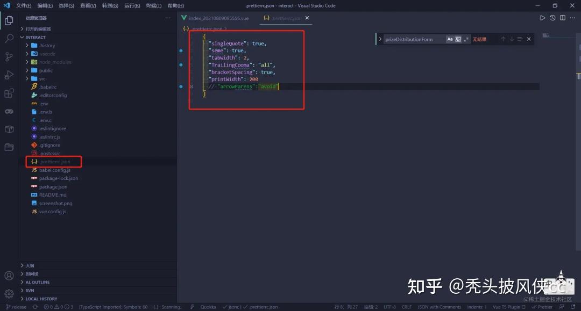Open vue.config.js in file tree
The image size is (581, 311).
coord(52,212)
